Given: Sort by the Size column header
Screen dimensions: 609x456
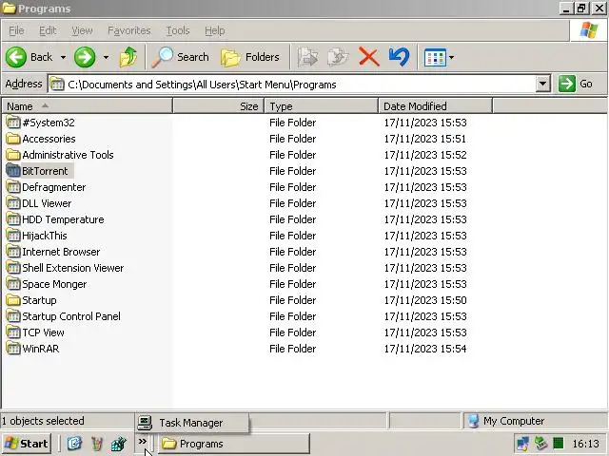Looking at the screenshot, I should click(x=219, y=105).
